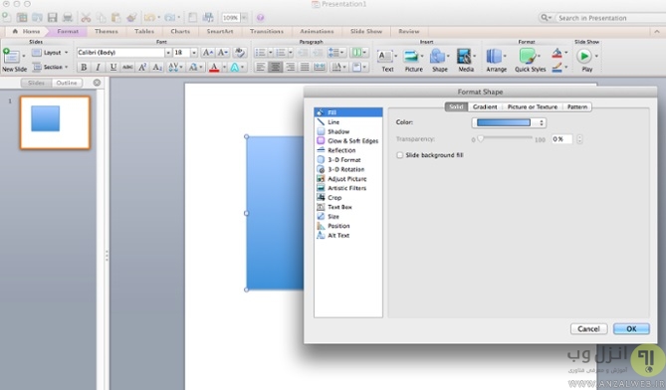Image resolution: width=666 pixels, height=390 pixels.
Task: Open the Layout dropdown
Action: (50, 53)
